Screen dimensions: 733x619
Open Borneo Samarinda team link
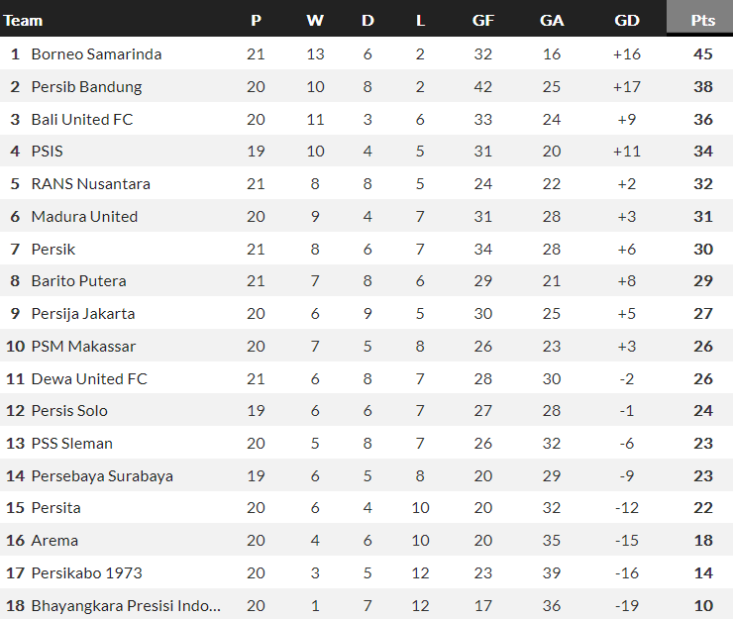tap(96, 53)
